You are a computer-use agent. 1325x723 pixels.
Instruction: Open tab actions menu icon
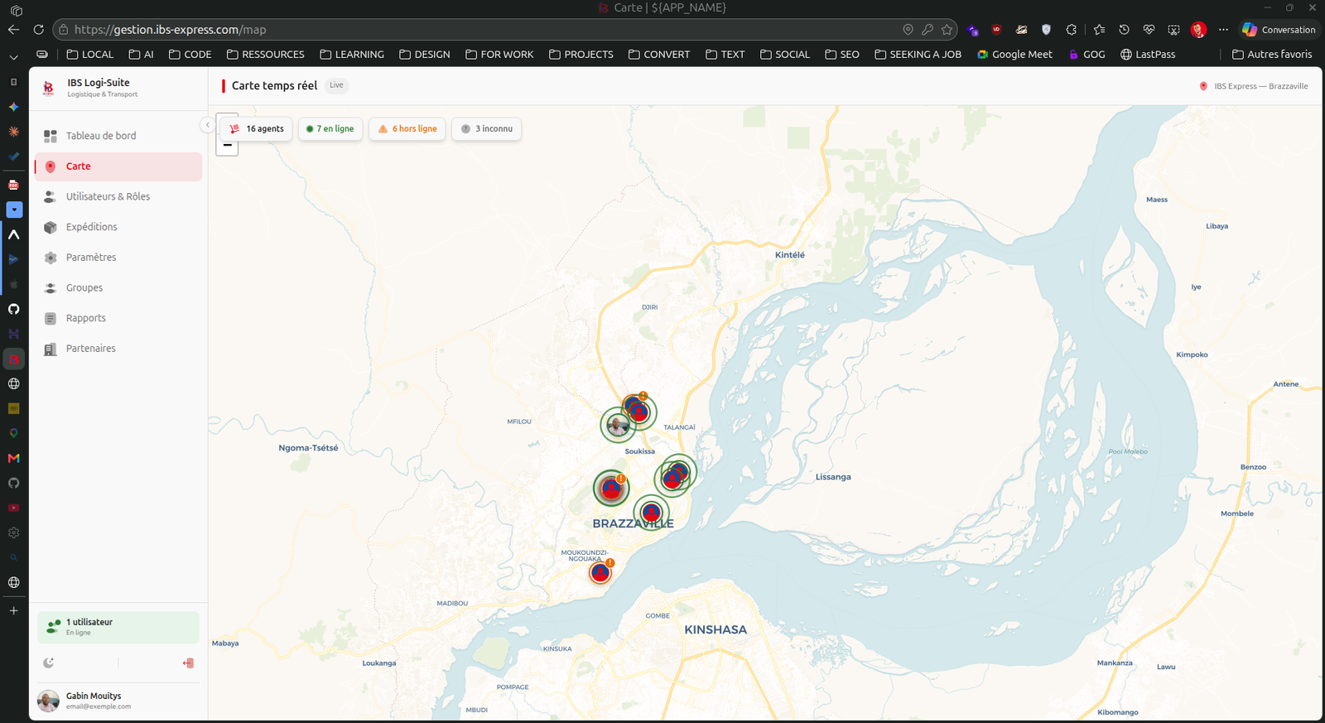pyautogui.click(x=16, y=11)
